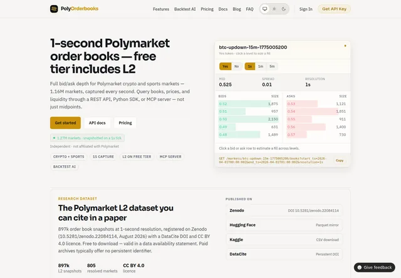Open Backtest AI in navigation
401x278 pixels.
pyautogui.click(x=185, y=9)
